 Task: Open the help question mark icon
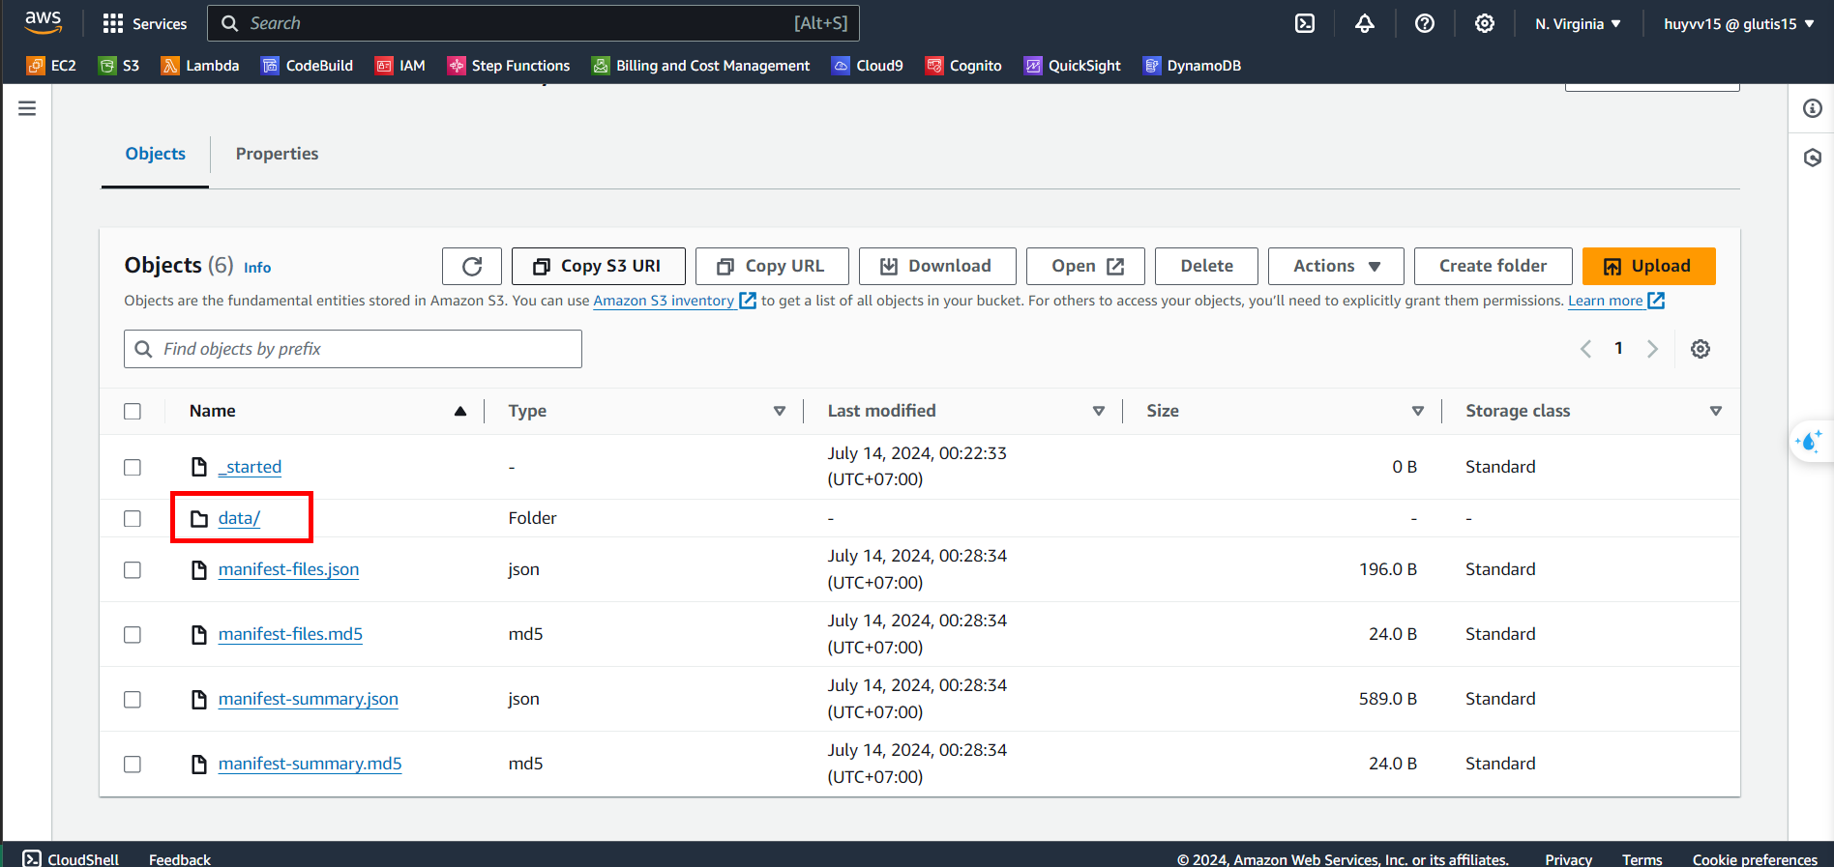[1425, 23]
